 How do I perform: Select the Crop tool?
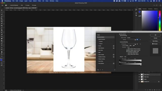[x=2, y=19]
